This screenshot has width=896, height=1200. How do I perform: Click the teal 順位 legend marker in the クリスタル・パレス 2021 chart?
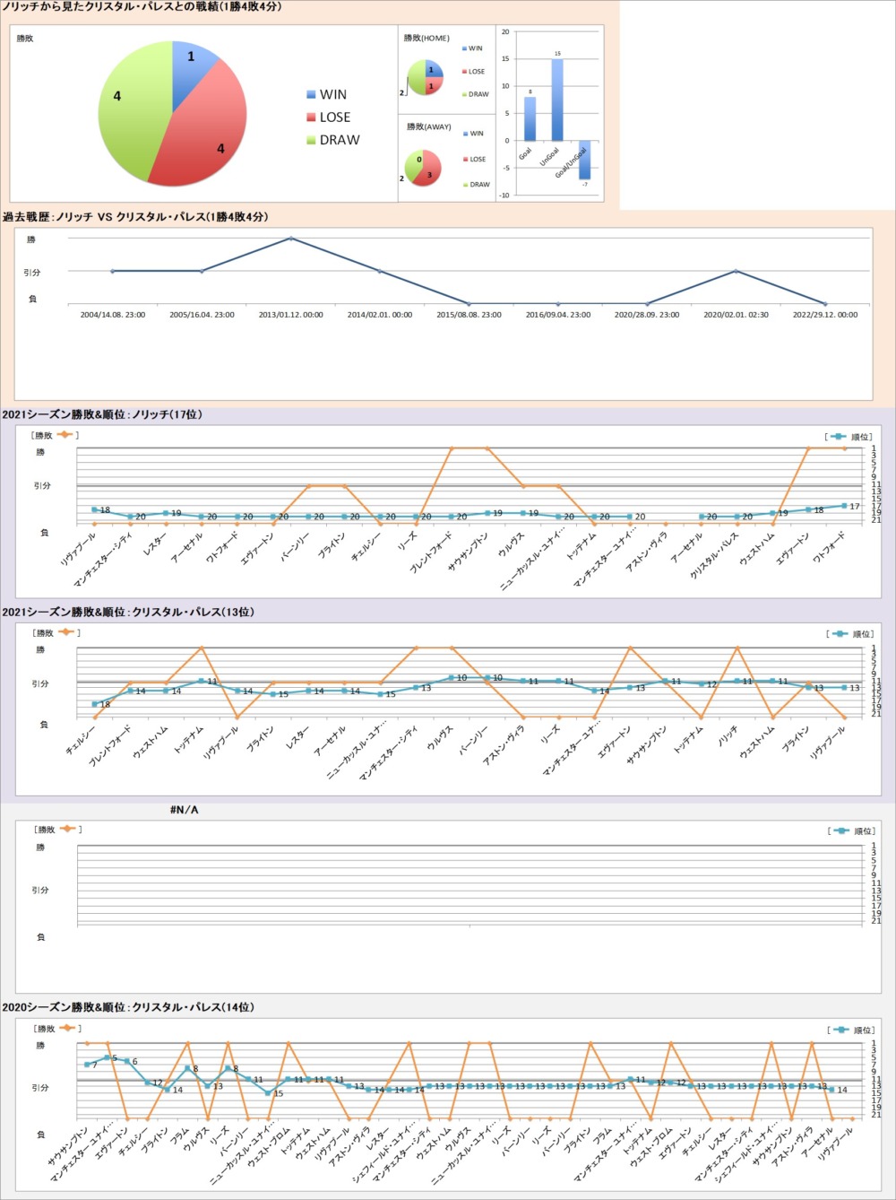pos(839,634)
